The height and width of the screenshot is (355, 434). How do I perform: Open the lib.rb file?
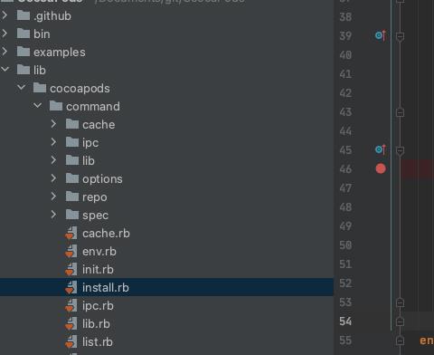pyautogui.click(x=96, y=324)
